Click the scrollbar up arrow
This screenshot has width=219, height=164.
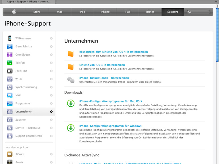(218, 6)
